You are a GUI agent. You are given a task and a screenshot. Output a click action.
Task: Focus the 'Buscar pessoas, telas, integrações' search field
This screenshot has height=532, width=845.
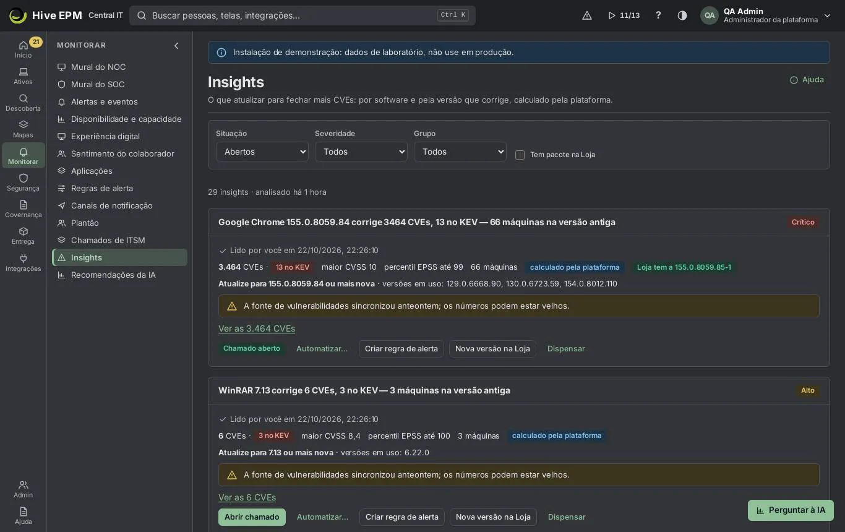click(302, 15)
